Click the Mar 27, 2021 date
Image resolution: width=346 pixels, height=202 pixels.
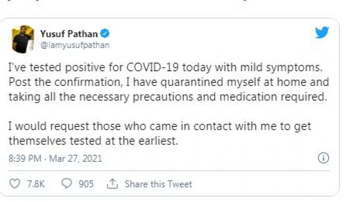pos(75,158)
